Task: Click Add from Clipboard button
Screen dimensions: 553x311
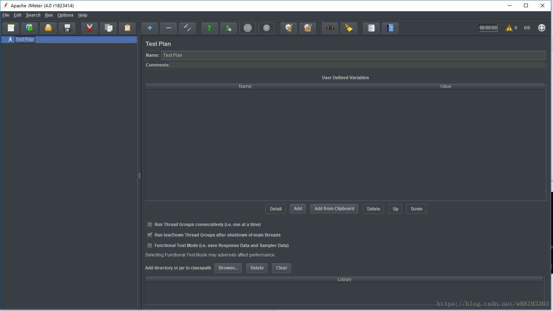Action: click(x=334, y=209)
